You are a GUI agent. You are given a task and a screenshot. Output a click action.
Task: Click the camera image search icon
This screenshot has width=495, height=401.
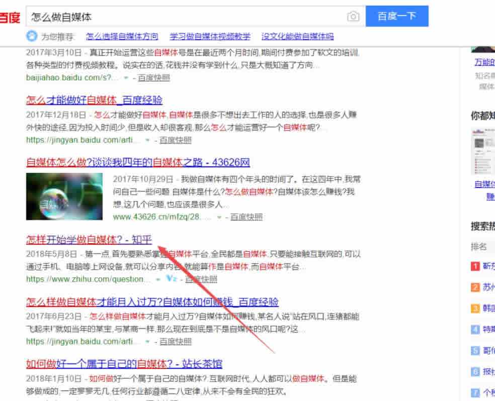coord(353,17)
